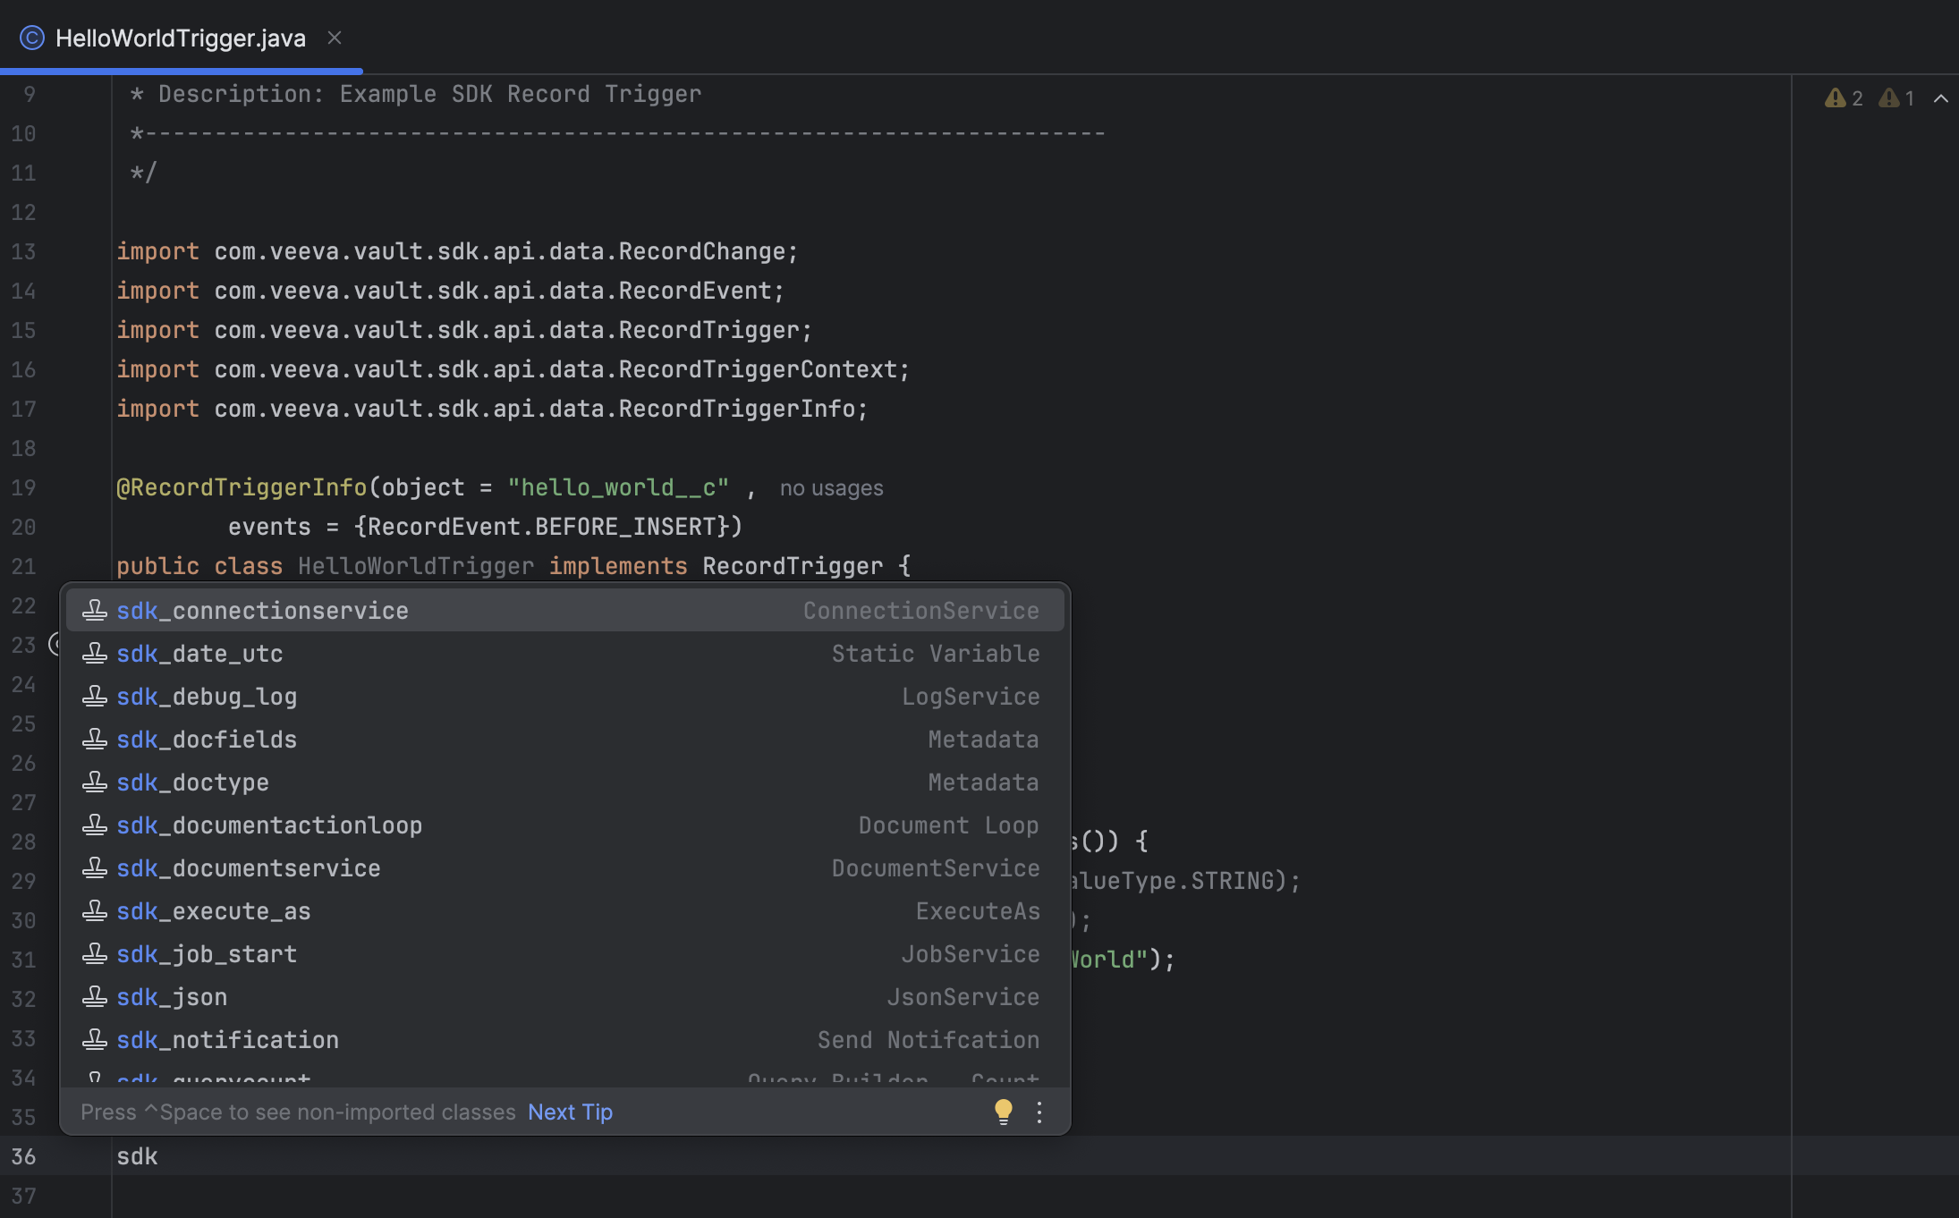Click the 'no usages' inlay hint
Screen dimensions: 1959x1218
831,488
